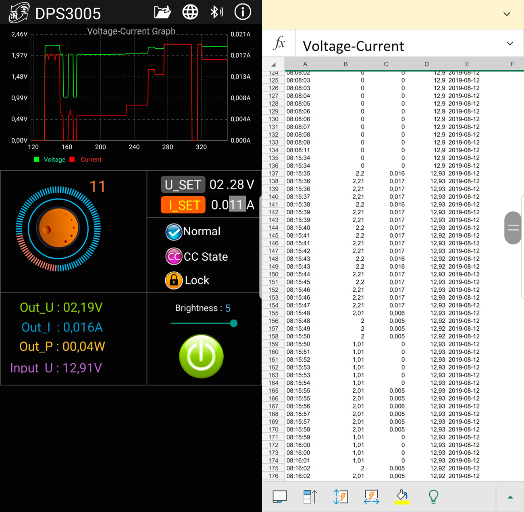
Task: Toggle the Lock padlock control
Action: pos(174,280)
